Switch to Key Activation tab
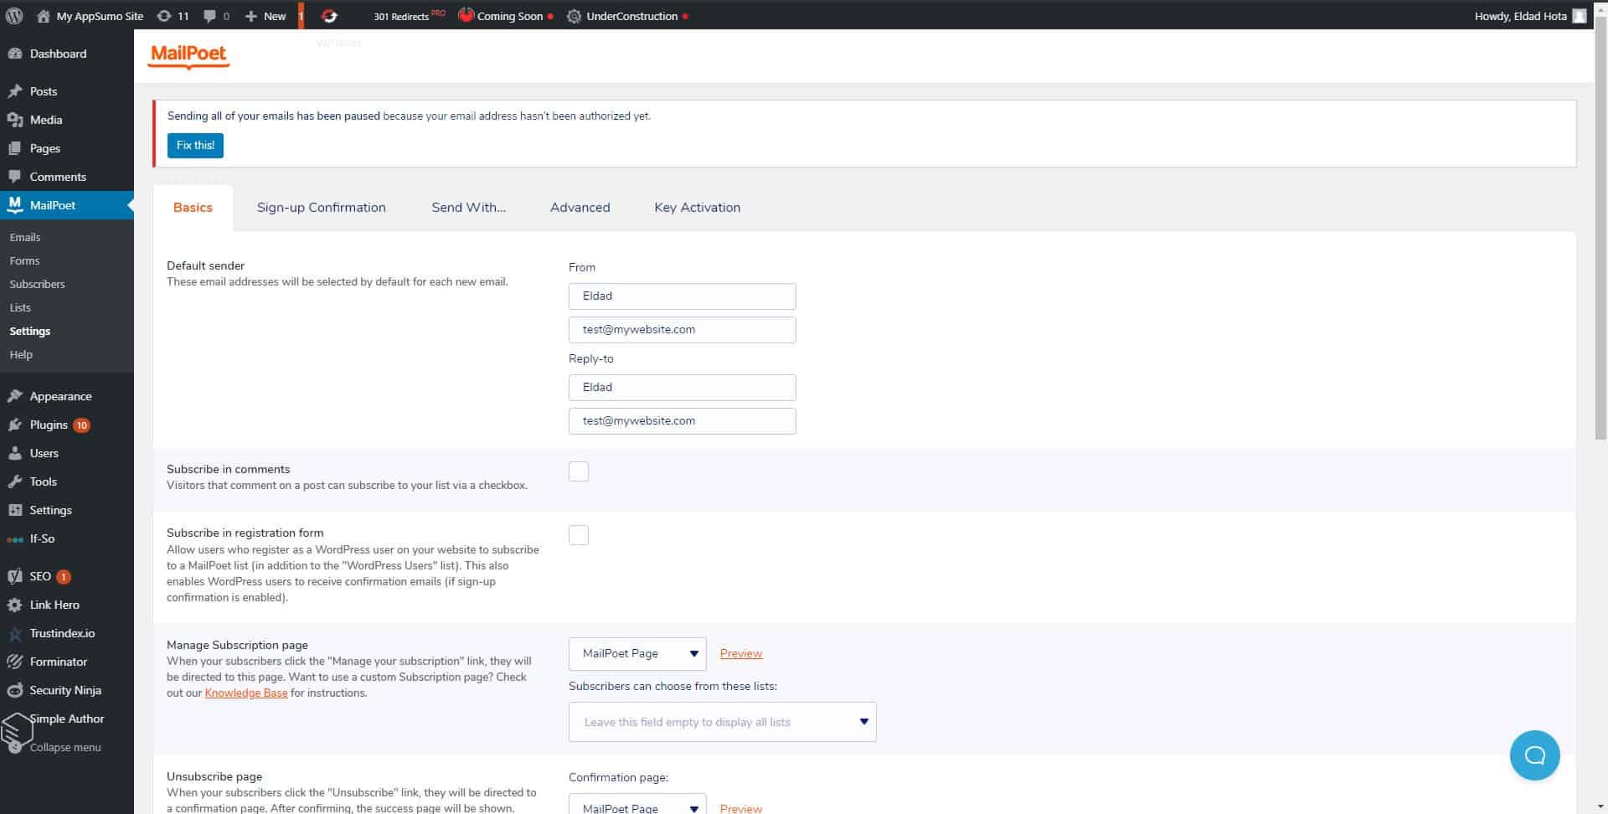This screenshot has height=814, width=1608. pos(697,208)
